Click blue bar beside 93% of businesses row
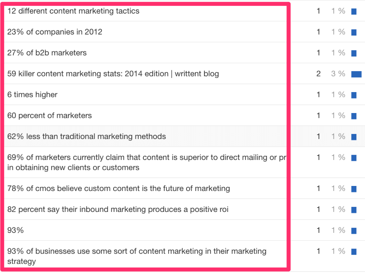The image size is (365, 273). (x=354, y=252)
